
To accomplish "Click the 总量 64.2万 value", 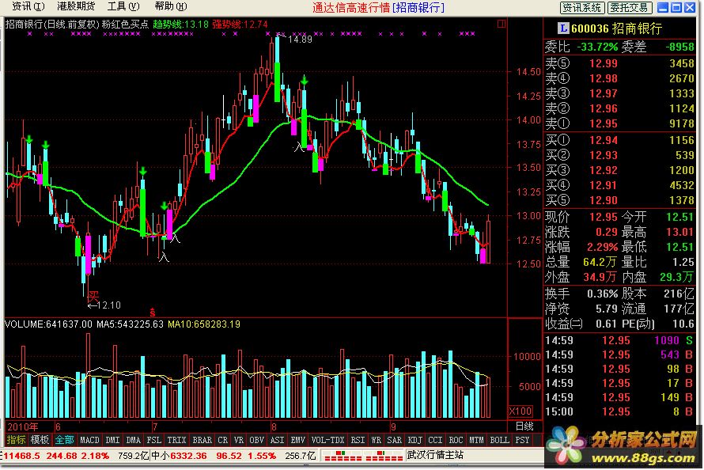I will coord(600,262).
